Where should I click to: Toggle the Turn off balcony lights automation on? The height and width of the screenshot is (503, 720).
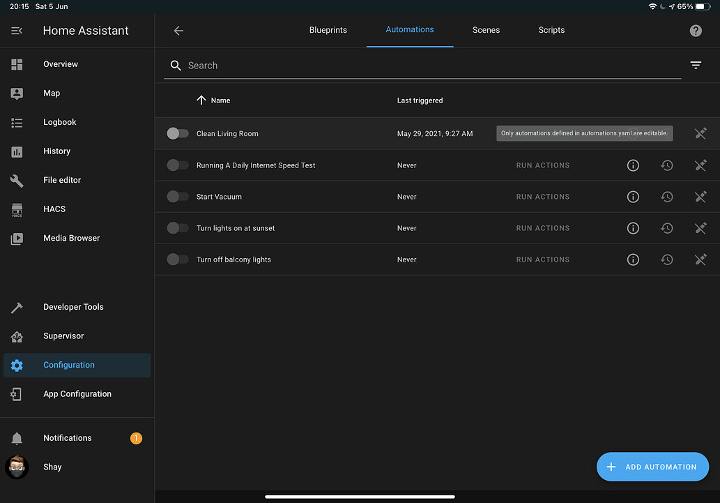click(x=178, y=259)
